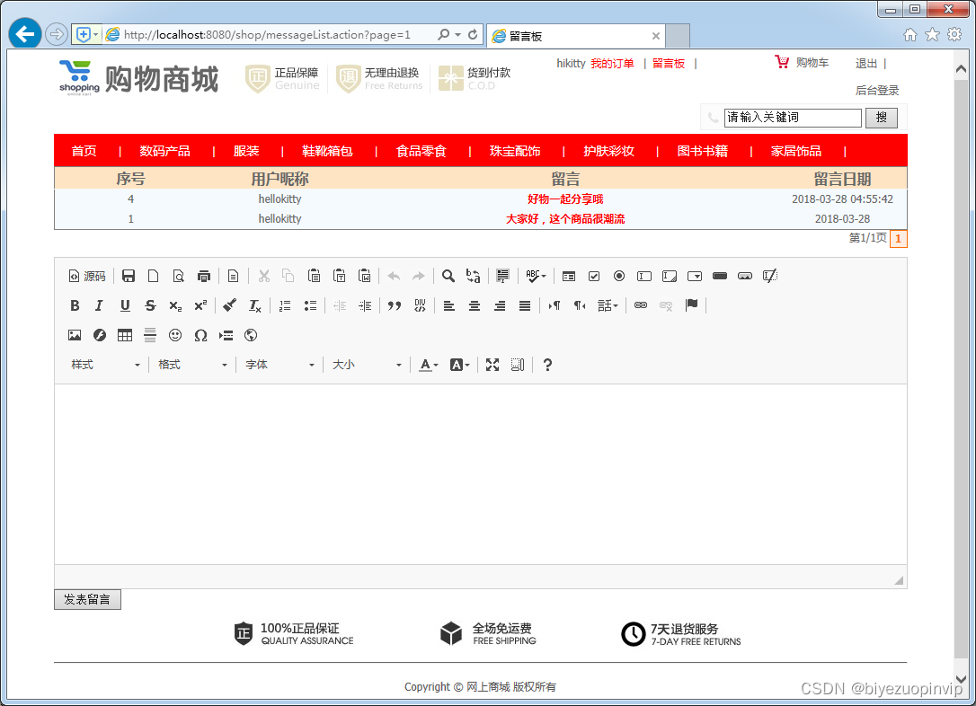This screenshot has width=976, height=706.
Task: Open the 首页 menu item
Action: click(84, 151)
